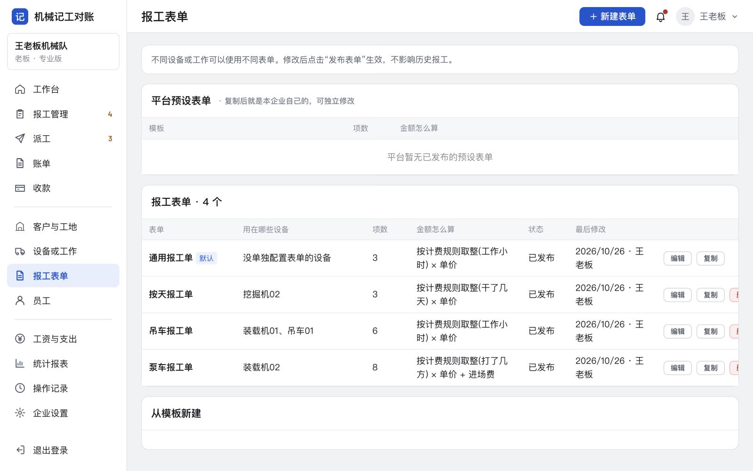View 统计报表
This screenshot has height=471, width=753.
[63, 364]
